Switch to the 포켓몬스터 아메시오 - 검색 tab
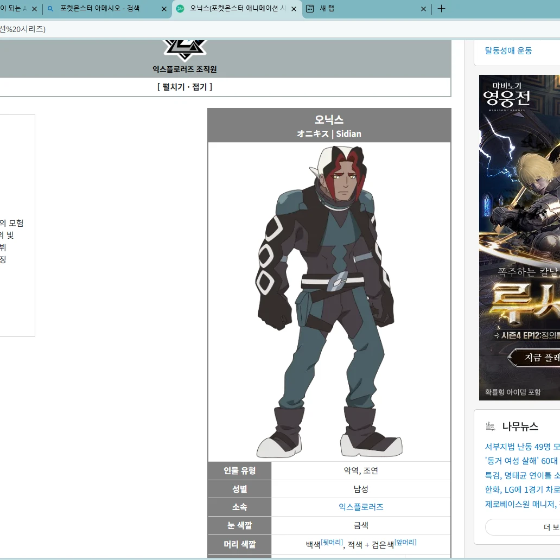 [106, 9]
